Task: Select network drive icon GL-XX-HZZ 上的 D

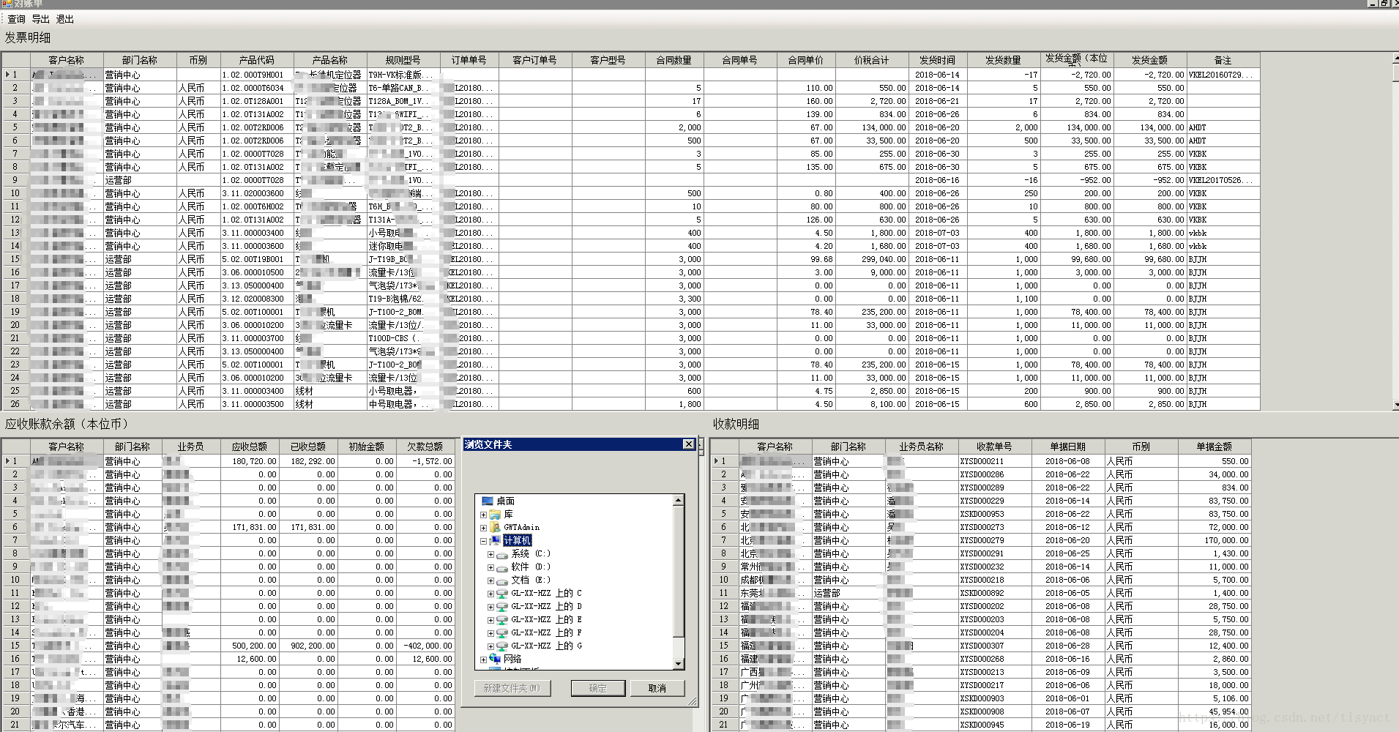Action: [502, 607]
